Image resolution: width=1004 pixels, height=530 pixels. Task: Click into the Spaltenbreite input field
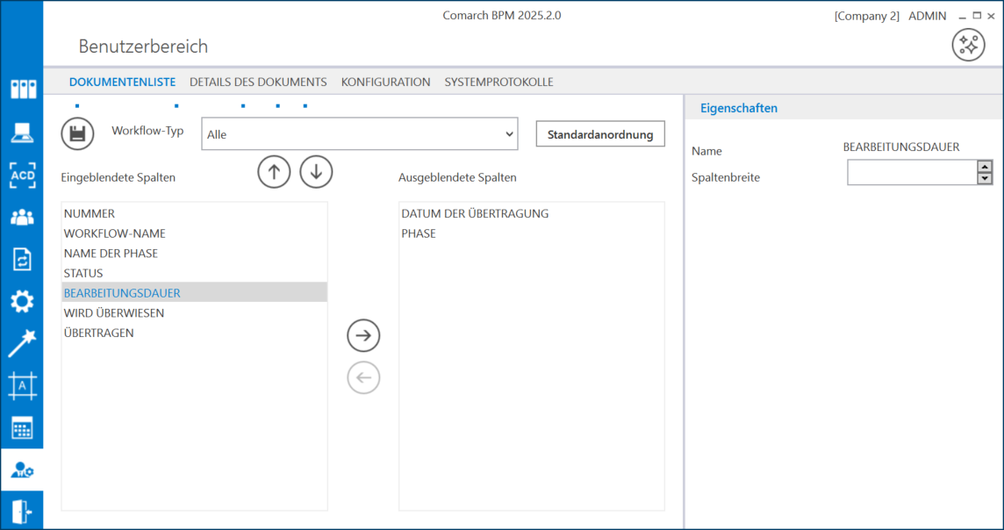tap(911, 173)
